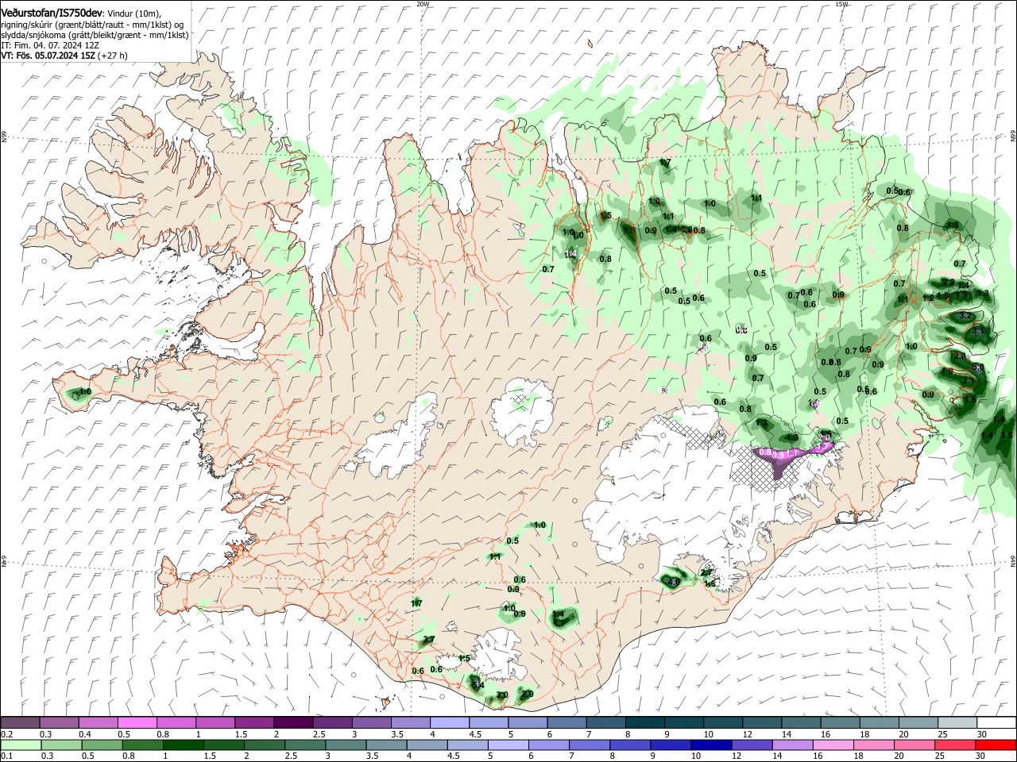Click the 3.7 precipitation value on the map
The height and width of the screenshot is (762, 1017).
(429, 640)
